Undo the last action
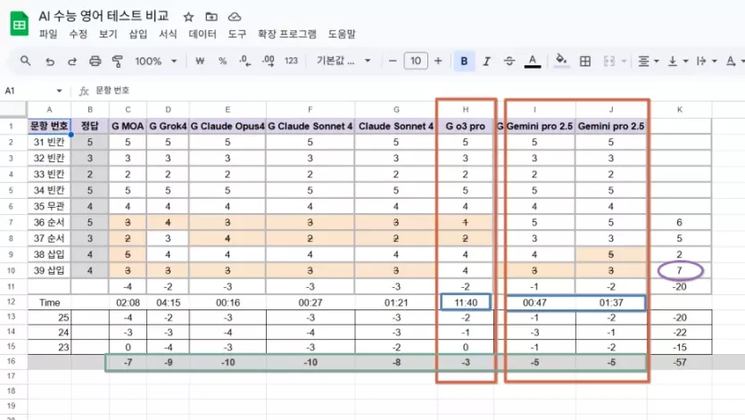Viewport: 745px width, 420px height. 49,62
